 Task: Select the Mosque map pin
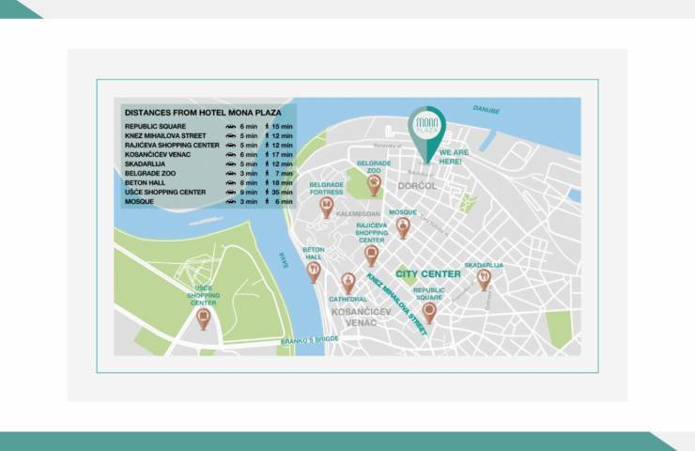tap(403, 227)
